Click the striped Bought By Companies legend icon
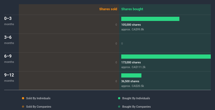Viewport: 215px width, 110px height. [119, 107]
